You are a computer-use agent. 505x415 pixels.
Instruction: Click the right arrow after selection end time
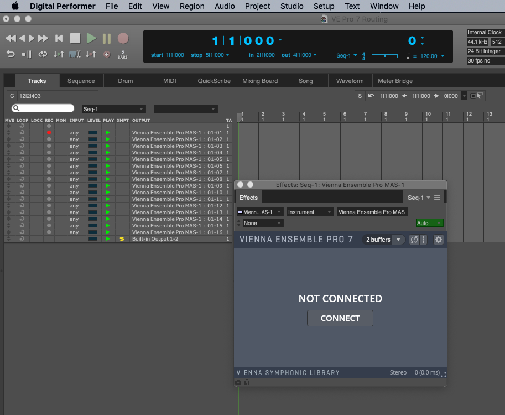coord(436,96)
